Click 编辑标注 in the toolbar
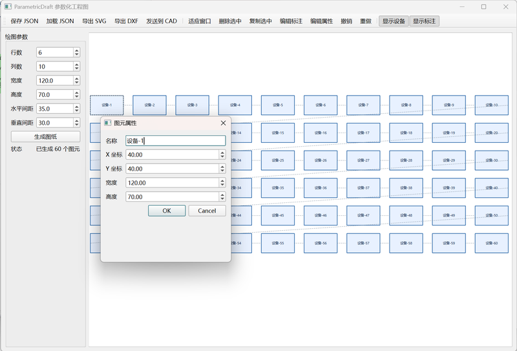The width and height of the screenshot is (517, 351). (x=291, y=21)
